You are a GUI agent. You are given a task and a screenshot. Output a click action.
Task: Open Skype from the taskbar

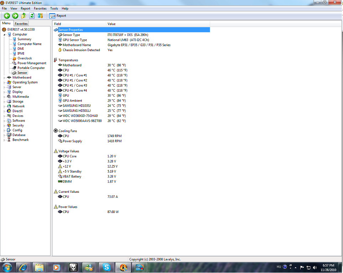[x=106, y=267]
